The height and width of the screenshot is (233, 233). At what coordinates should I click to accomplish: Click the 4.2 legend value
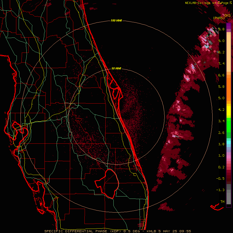tap(221, 110)
